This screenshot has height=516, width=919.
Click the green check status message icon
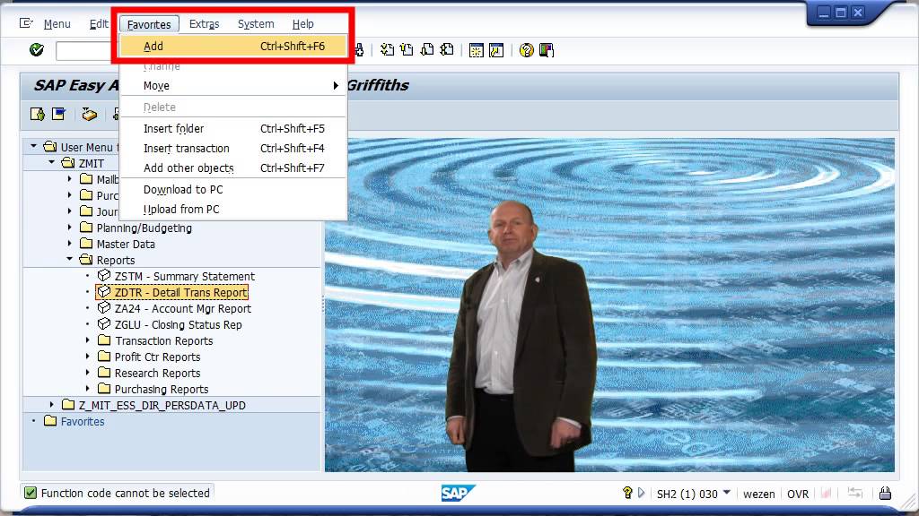click(31, 494)
